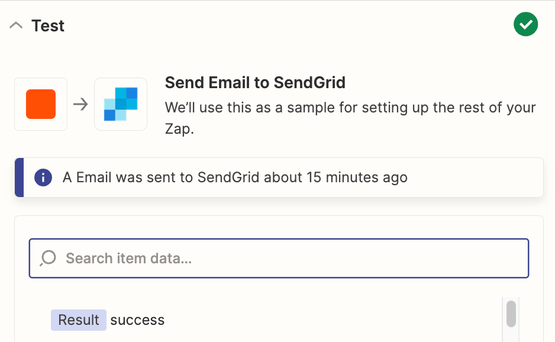Click the arrow between app icons
The height and width of the screenshot is (342, 555).
pos(80,104)
